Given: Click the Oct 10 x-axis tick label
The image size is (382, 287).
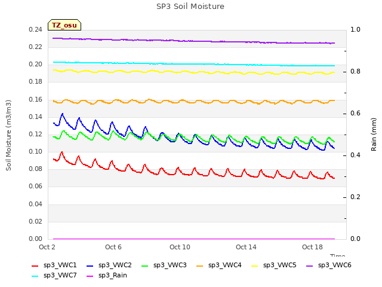Looking at the screenshot, I should (x=180, y=247).
